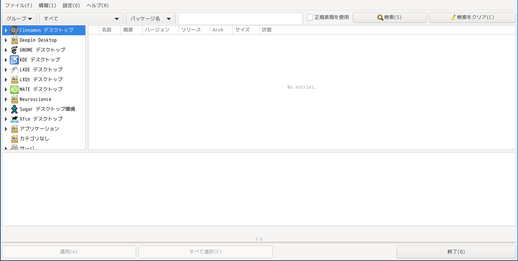
Task: Enable the 正規表現を使用 checkbox
Action: pos(310,17)
